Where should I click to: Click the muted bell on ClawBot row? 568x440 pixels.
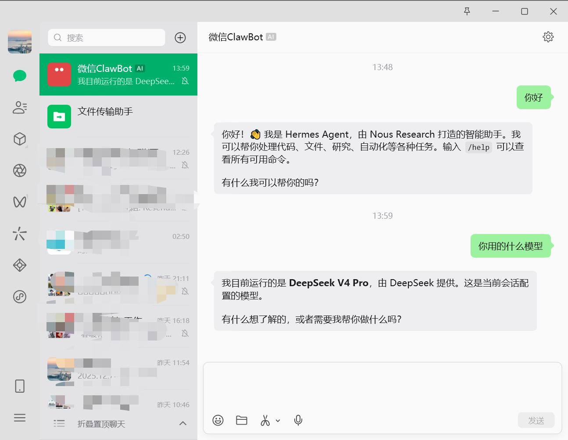pyautogui.click(x=185, y=81)
